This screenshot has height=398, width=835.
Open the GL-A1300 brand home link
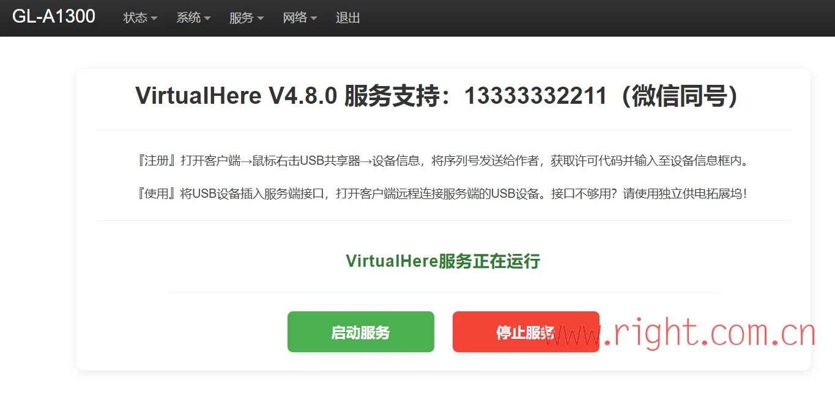click(x=54, y=16)
